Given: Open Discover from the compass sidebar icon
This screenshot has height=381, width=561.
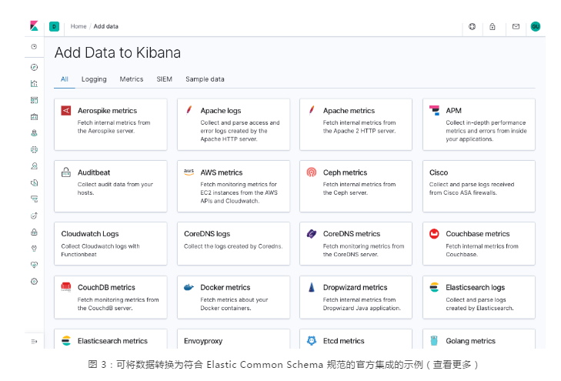Looking at the screenshot, I should [x=34, y=67].
